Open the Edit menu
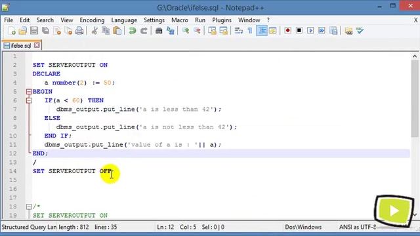Image resolution: width=420 pixels, height=236 pixels. [x=24, y=20]
